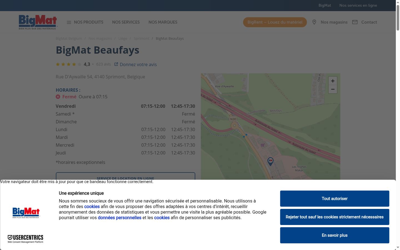Open the hamburger menu icon beside Nos Produits
Image resolution: width=400 pixels, height=250 pixels.
tap(69, 22)
